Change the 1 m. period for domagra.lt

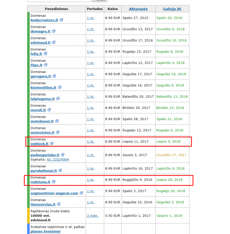pyautogui.click(x=91, y=29)
